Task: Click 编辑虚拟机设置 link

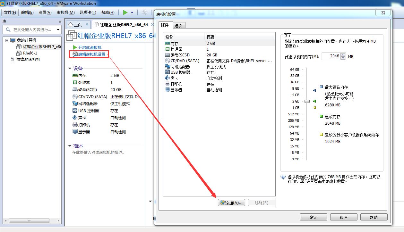Action: [91, 54]
